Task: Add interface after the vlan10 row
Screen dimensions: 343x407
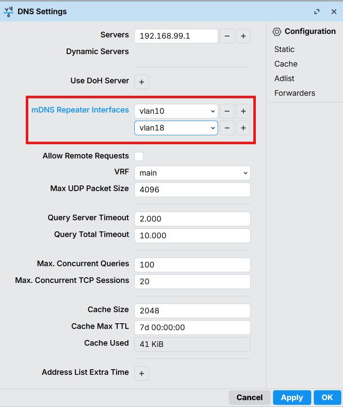Action: pyautogui.click(x=243, y=111)
